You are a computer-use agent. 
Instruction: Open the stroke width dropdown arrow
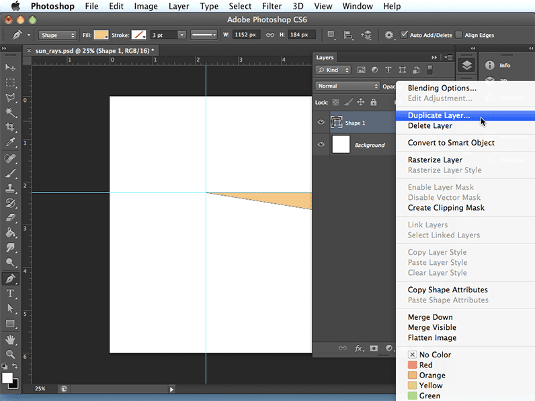(x=182, y=35)
